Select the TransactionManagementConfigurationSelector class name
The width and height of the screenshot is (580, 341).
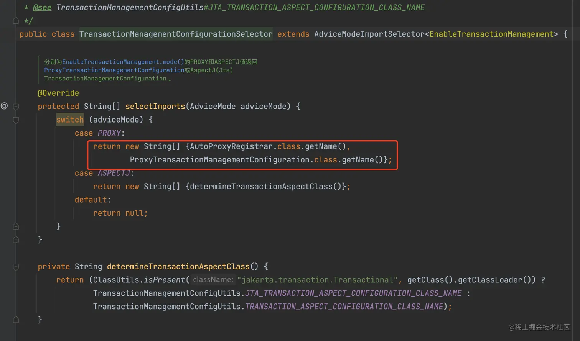click(x=176, y=34)
